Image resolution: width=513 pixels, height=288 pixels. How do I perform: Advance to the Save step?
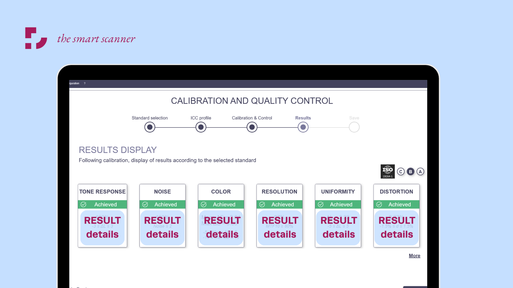pyautogui.click(x=354, y=127)
